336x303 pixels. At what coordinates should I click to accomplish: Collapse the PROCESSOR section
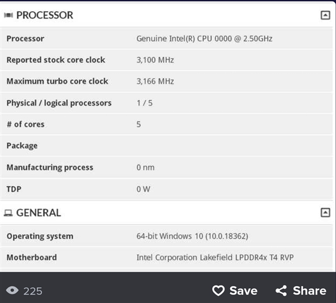point(325,15)
